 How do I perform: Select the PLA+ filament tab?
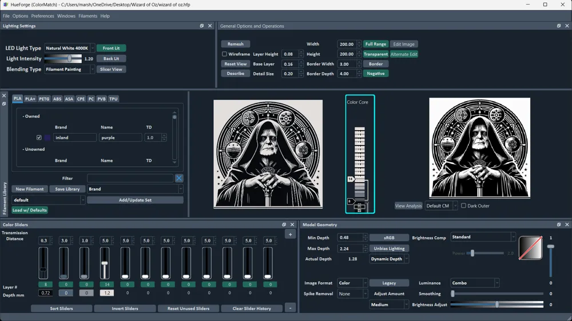click(x=30, y=99)
